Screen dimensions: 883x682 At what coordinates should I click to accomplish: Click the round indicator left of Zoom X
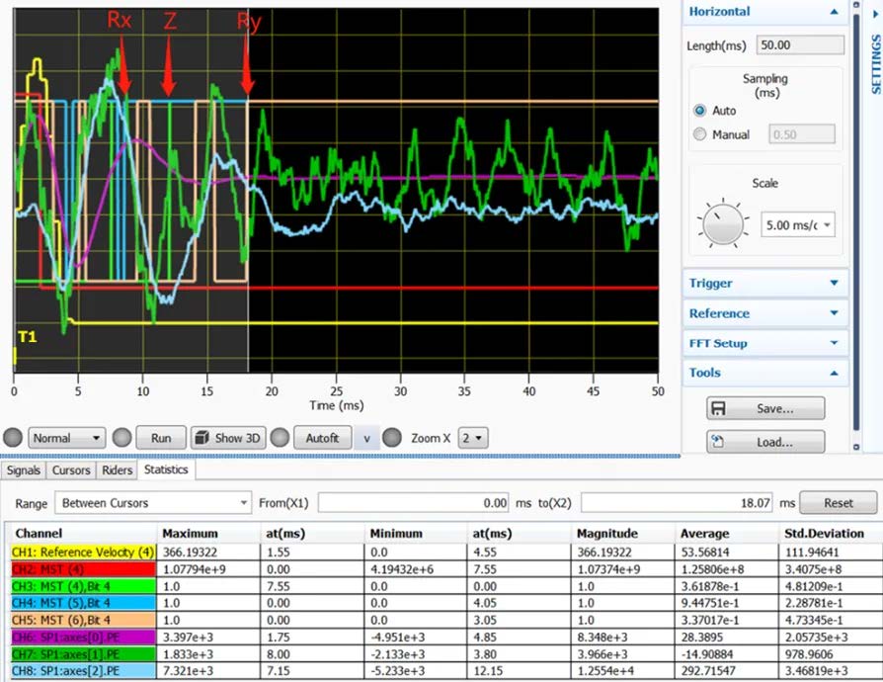[x=391, y=438]
